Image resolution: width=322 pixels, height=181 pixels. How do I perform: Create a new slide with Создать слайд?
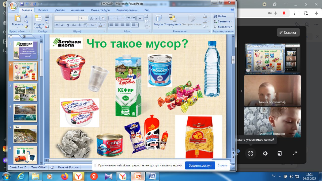39,21
